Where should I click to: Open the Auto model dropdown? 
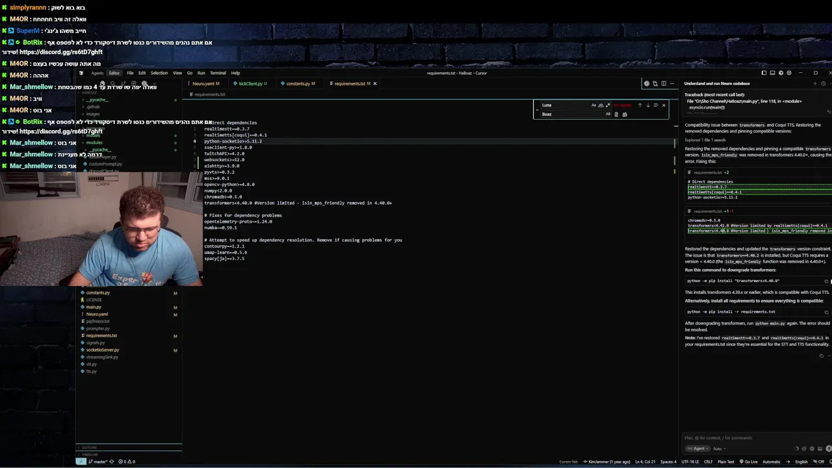720,448
